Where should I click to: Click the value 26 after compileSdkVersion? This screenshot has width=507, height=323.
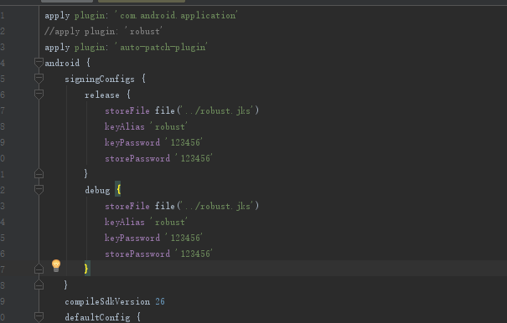tap(160, 301)
